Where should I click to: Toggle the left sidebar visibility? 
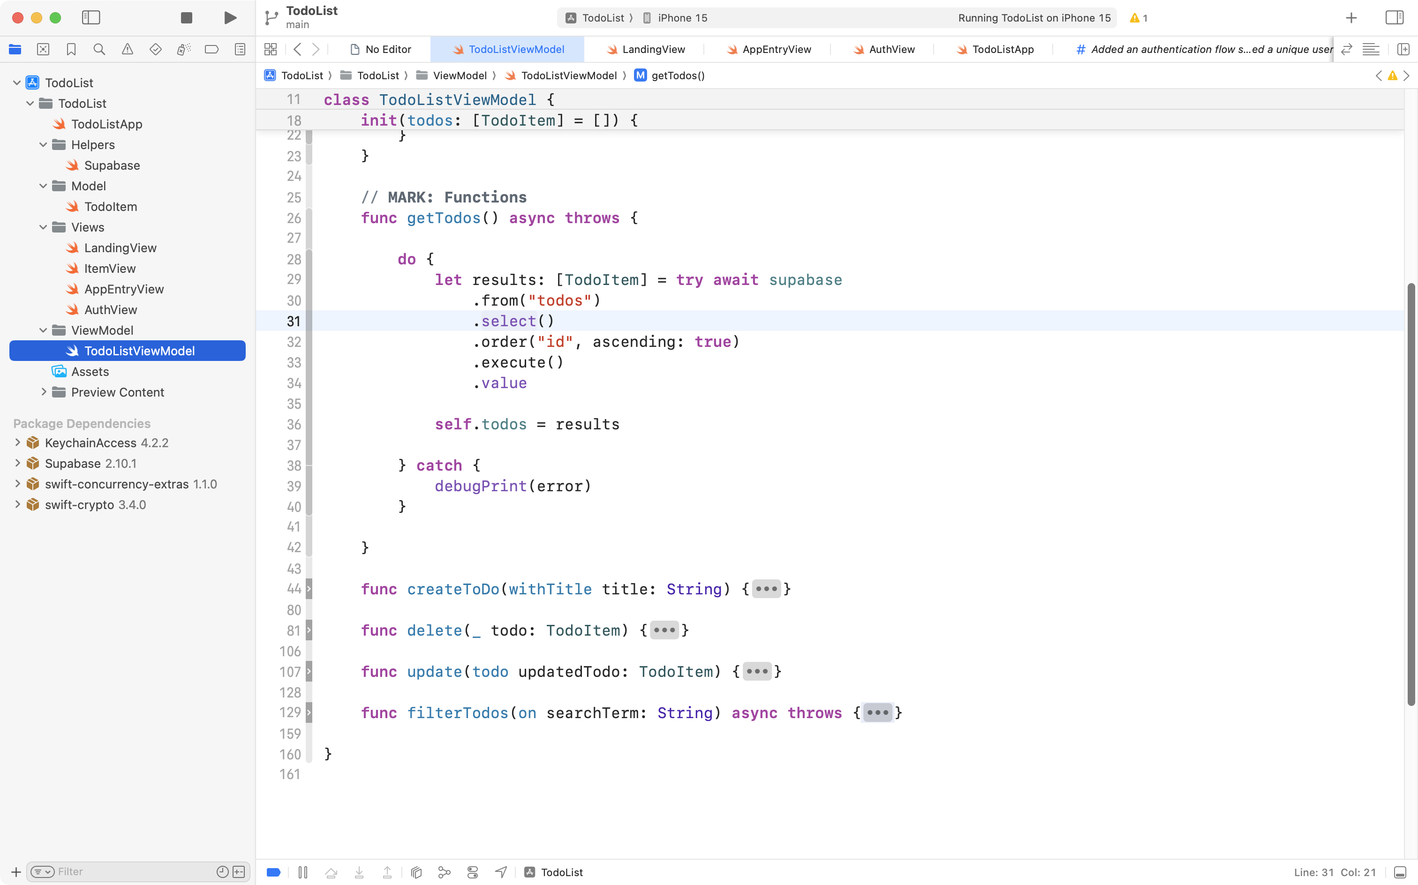[91, 17]
